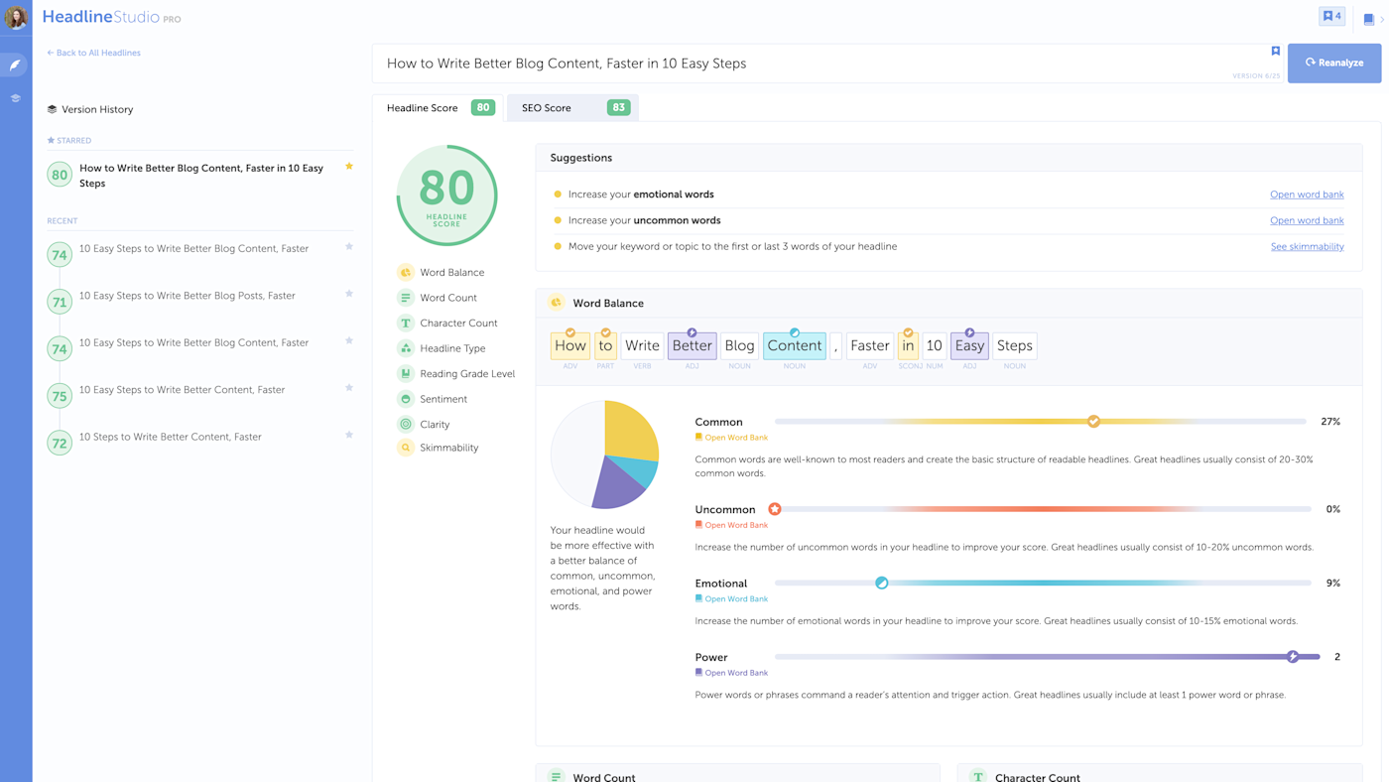Click the See skimmability link

click(1308, 246)
